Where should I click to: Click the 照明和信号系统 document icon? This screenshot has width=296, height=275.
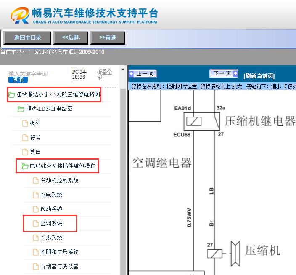36,252
